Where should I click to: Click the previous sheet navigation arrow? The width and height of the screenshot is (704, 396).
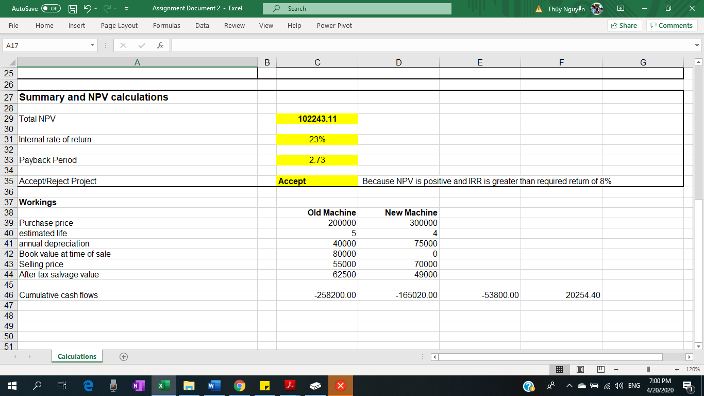pyautogui.click(x=14, y=356)
